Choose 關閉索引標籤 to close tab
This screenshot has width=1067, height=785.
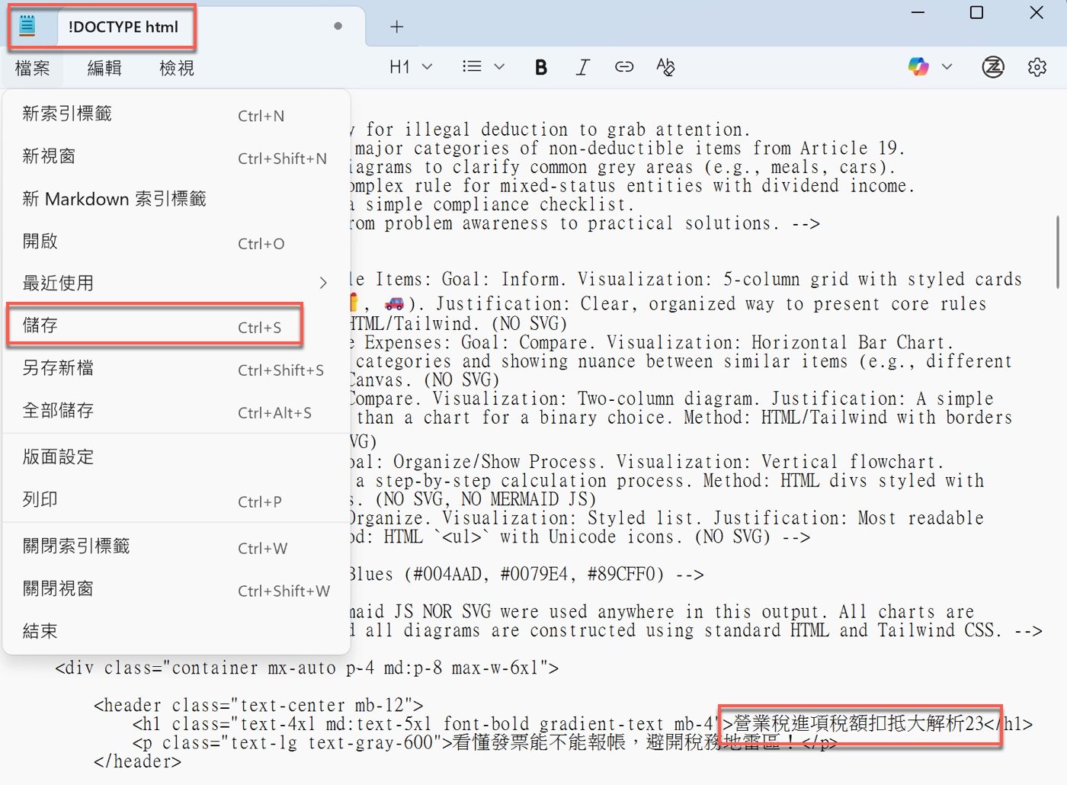click(x=177, y=546)
